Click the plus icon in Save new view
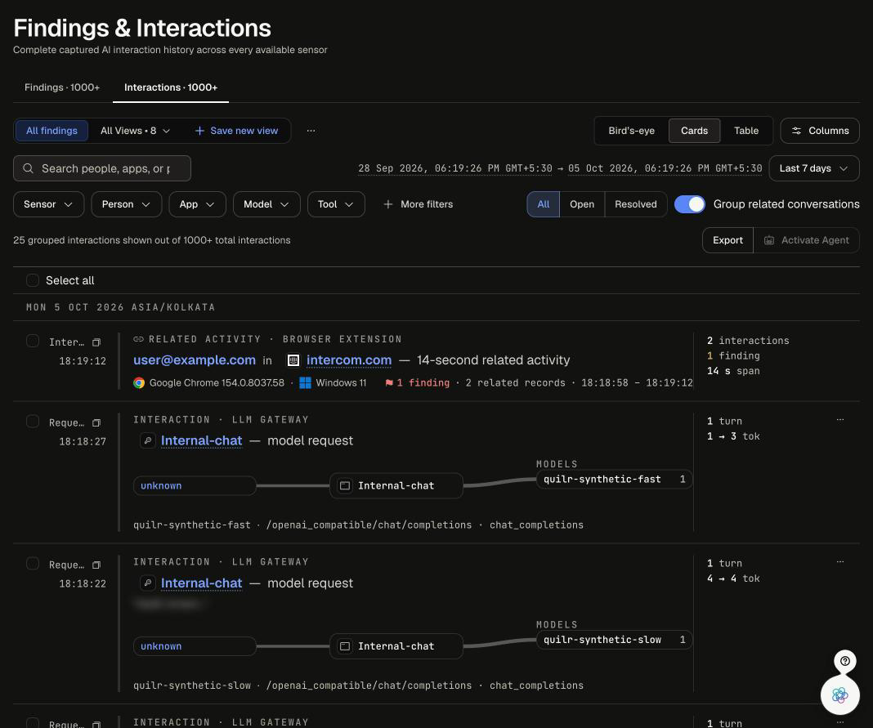 tap(200, 131)
